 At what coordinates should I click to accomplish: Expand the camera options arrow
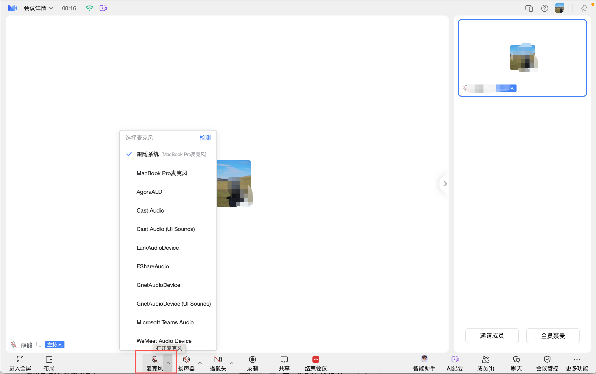tap(231, 363)
